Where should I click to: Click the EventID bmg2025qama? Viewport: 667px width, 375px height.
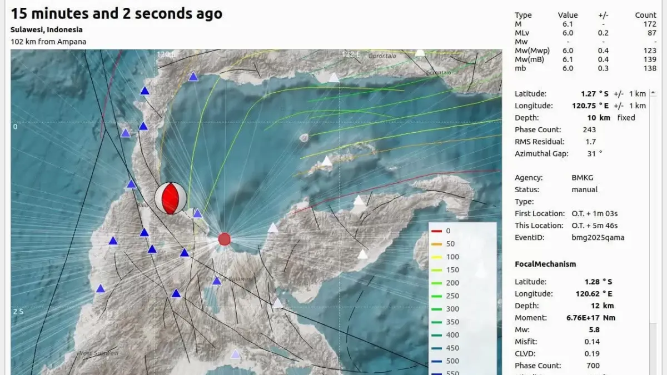(598, 237)
